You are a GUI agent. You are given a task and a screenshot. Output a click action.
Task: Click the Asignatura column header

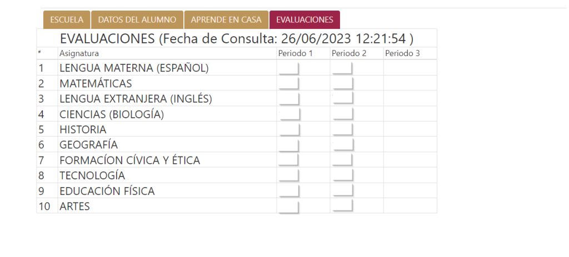coord(79,54)
